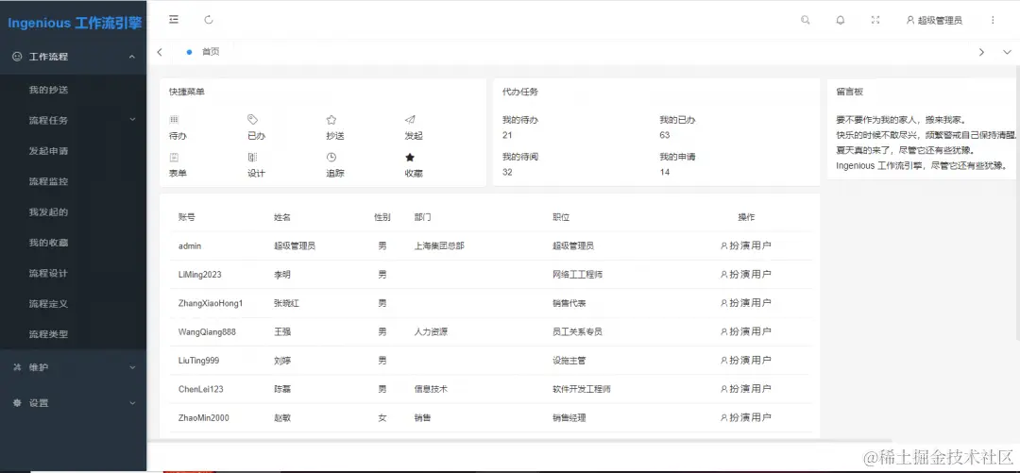
Task: Click the Ingenious 工作流引擎 logo title
Action: 75,24
